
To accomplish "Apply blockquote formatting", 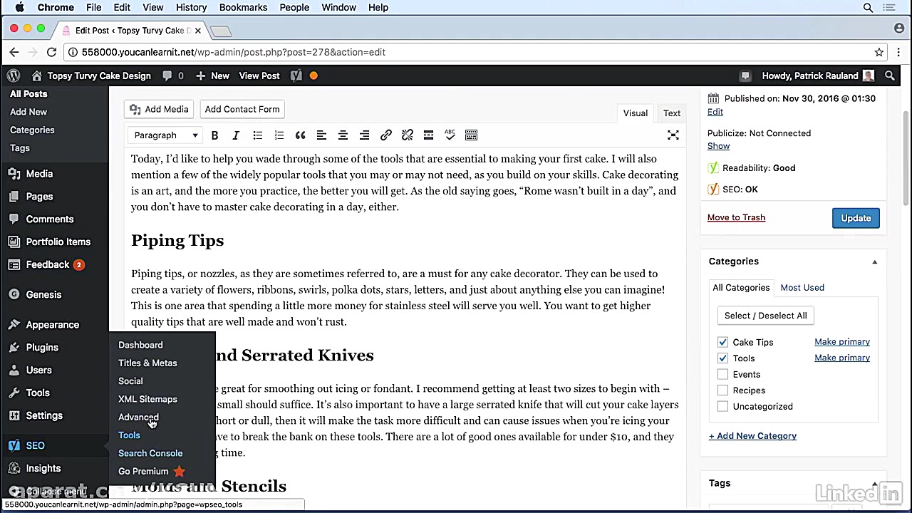I will [300, 135].
